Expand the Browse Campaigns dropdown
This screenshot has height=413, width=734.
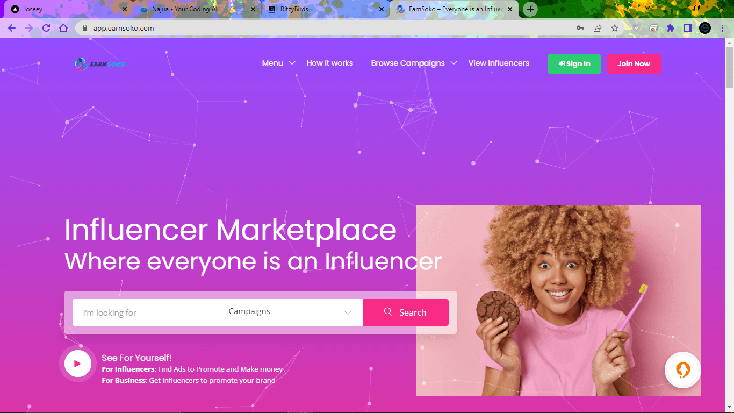coord(414,63)
